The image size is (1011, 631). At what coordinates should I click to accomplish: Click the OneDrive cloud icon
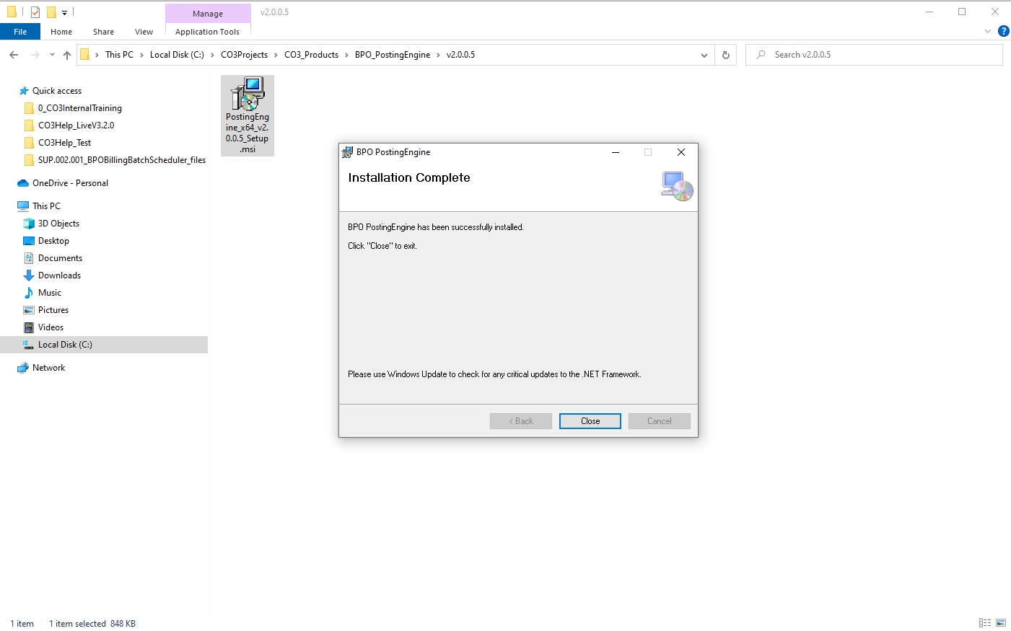[x=23, y=183]
